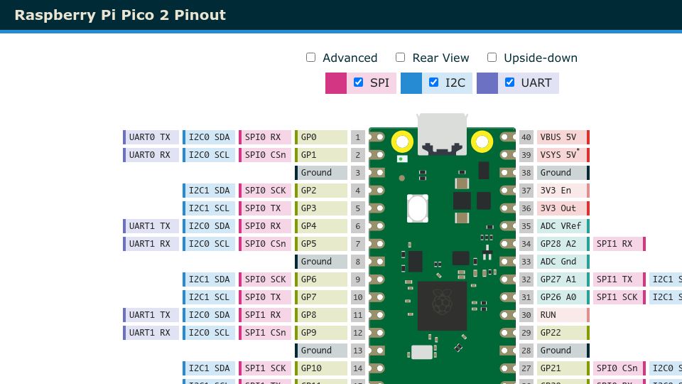Viewport: 682px width, 384px height.
Task: Select the GP0 pin label
Action: click(x=321, y=137)
